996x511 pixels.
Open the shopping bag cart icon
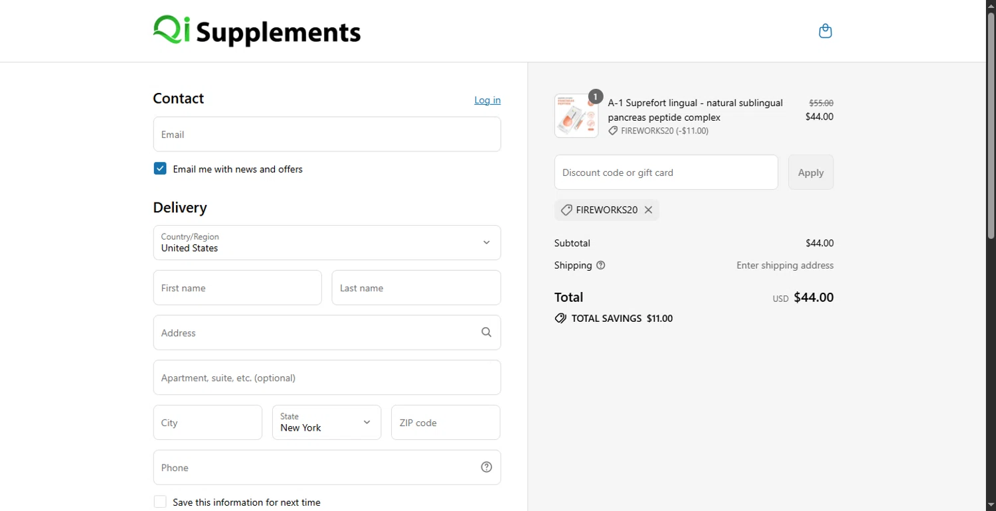825,31
